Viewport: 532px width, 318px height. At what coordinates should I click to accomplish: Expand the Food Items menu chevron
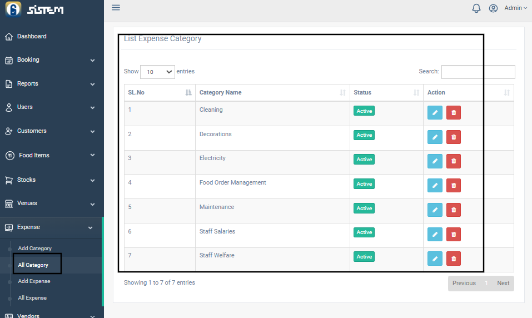point(92,155)
